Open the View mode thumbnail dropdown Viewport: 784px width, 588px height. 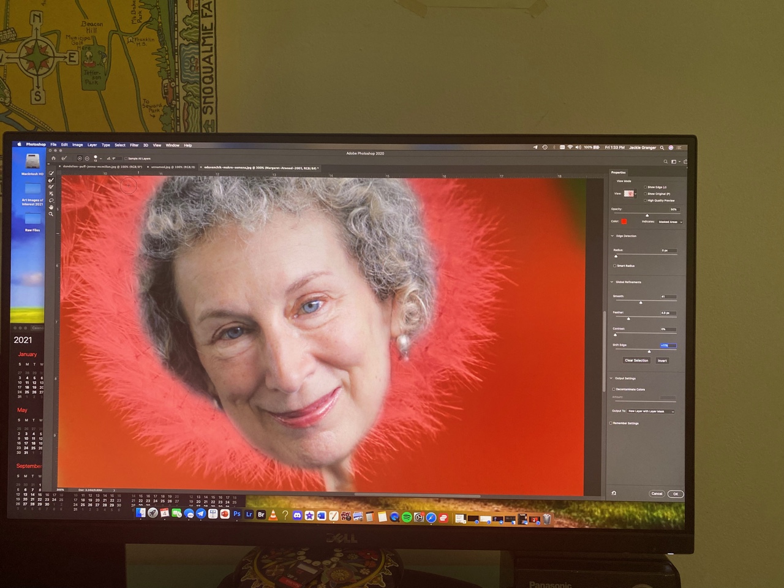(630, 194)
